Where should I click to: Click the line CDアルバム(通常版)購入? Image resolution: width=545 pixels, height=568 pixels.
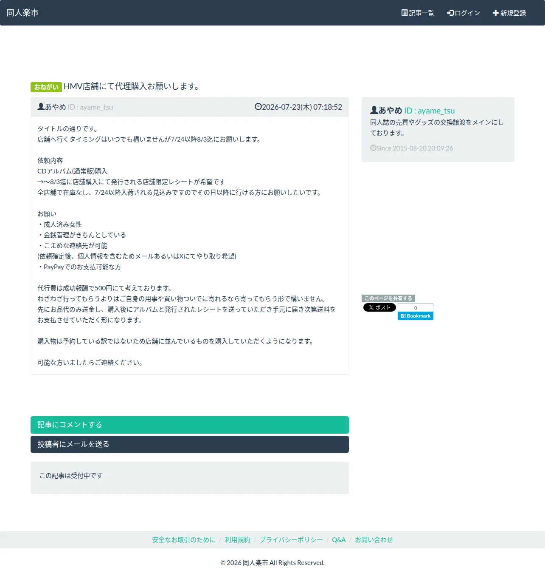tap(73, 171)
